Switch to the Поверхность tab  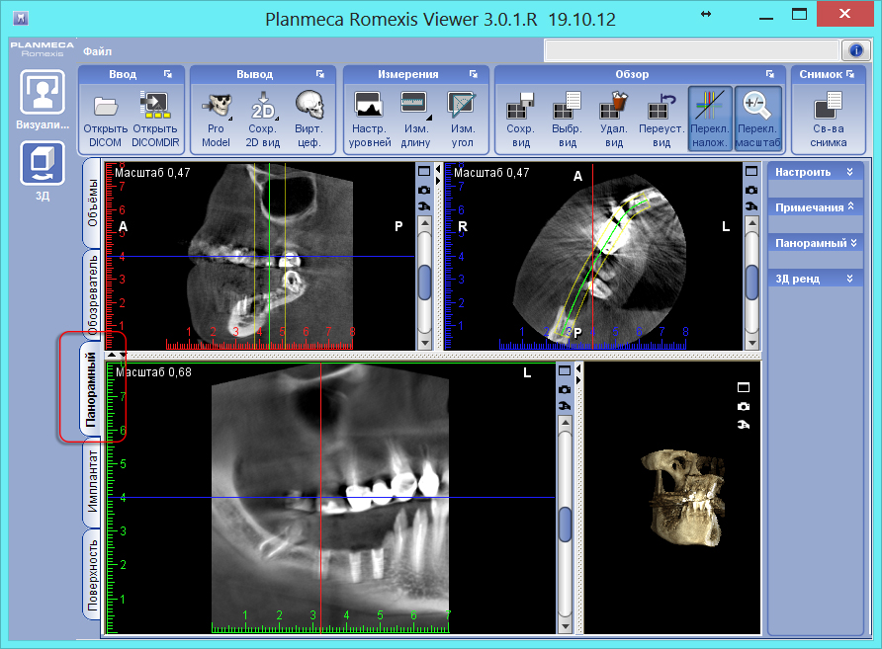92,575
